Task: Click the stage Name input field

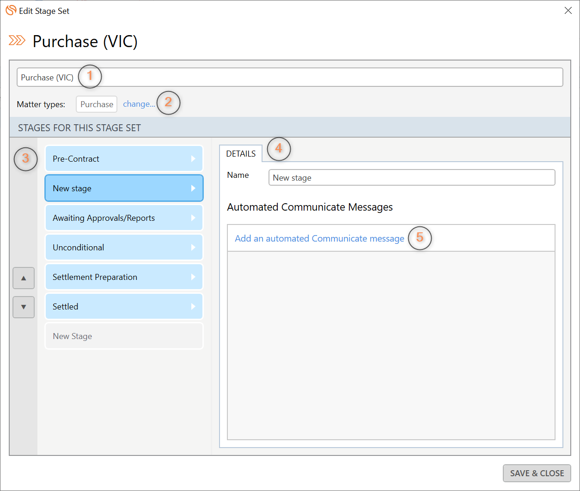Action: tap(411, 178)
